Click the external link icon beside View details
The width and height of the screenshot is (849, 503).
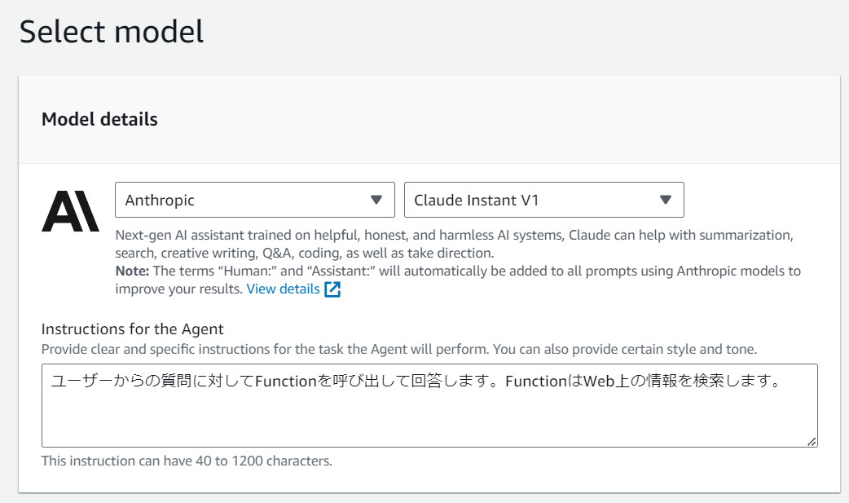pos(334,289)
